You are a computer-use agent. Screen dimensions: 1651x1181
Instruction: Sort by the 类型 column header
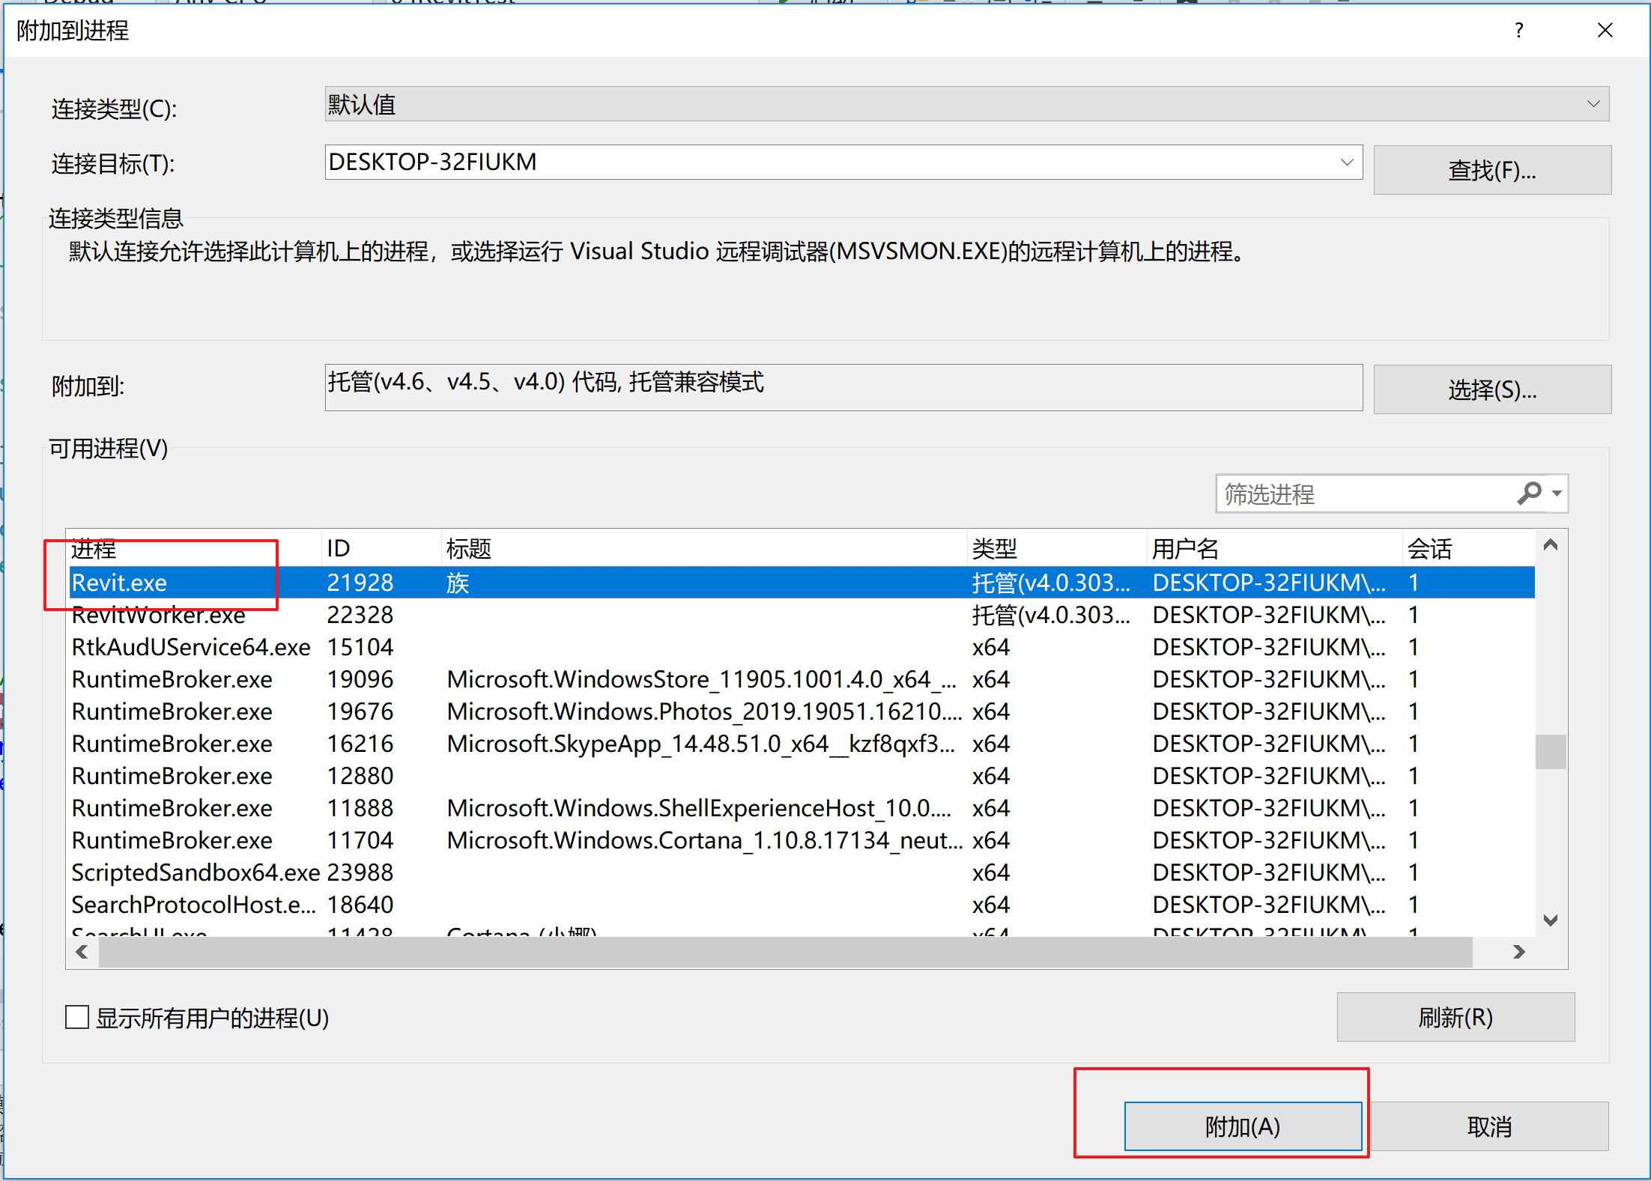[x=993, y=548]
